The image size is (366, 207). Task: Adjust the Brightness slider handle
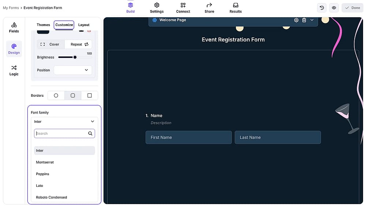click(x=75, y=57)
